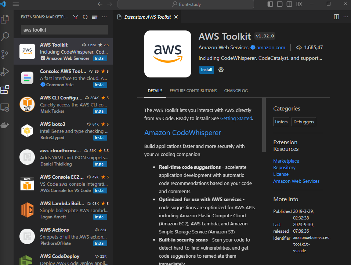This screenshot has width=351, height=265.
Task: Click the Amazon Web Services publisher name
Action: [x=223, y=47]
